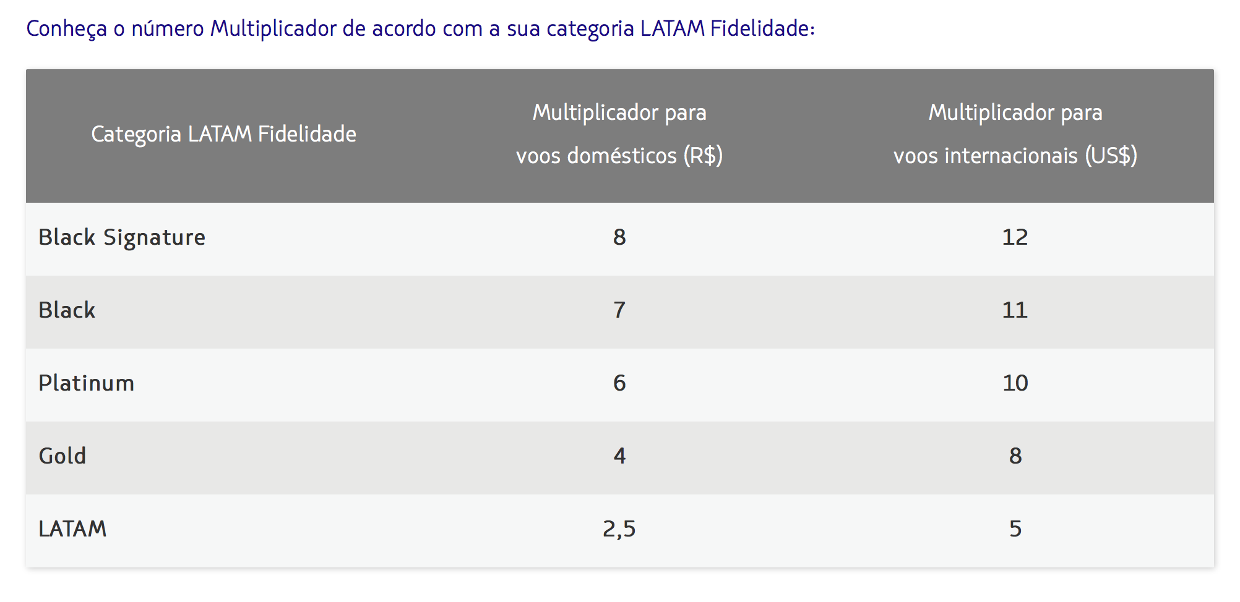Click LATAM's international multiplier value 5

1015,530
